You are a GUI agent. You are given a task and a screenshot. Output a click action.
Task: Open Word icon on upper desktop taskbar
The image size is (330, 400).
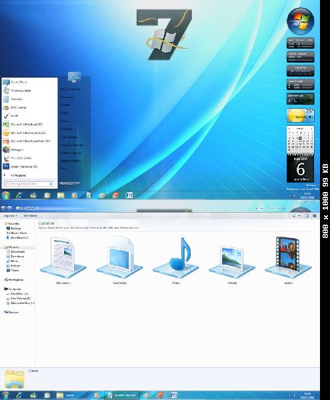click(129, 195)
